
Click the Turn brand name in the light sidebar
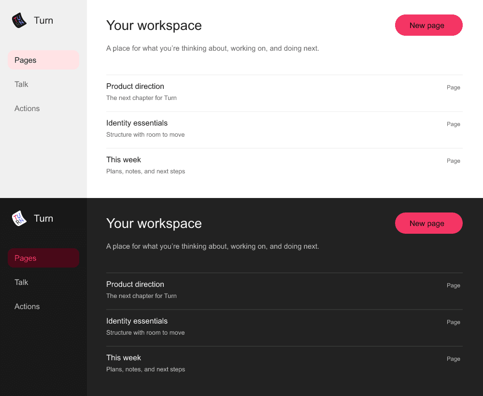pyautogui.click(x=43, y=20)
